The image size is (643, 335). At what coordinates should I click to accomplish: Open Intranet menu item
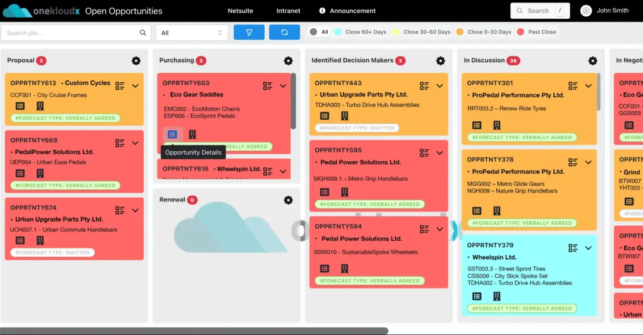tap(288, 11)
